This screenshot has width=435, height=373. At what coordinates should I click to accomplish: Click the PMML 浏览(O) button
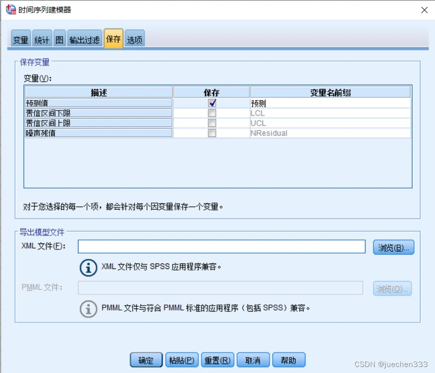click(x=392, y=289)
